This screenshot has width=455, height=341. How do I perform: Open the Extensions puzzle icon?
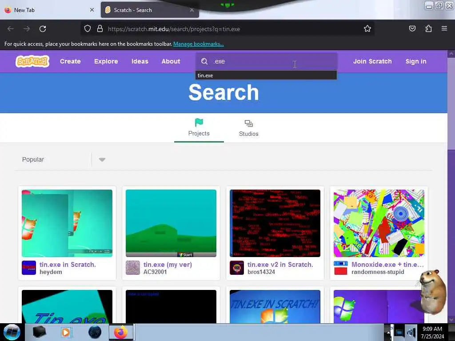point(428,29)
